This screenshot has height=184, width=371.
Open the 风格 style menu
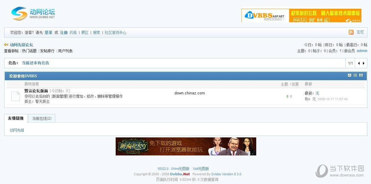coord(73,32)
